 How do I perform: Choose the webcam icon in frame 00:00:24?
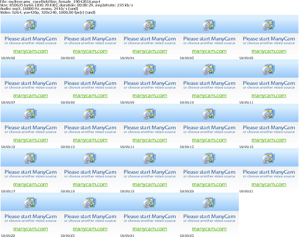(149, 203)
